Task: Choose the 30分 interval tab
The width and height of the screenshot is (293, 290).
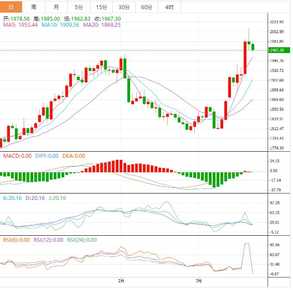Action: click(x=124, y=7)
